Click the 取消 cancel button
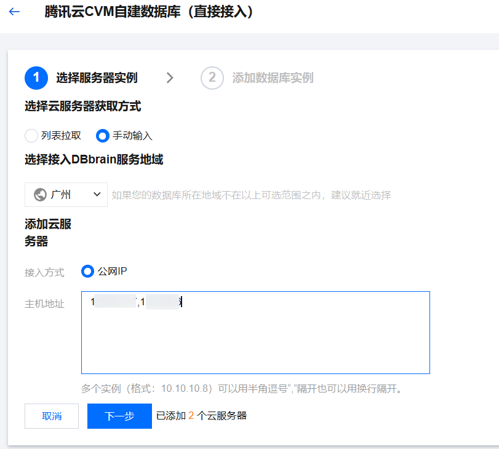Image resolution: width=499 pixels, height=449 pixels. click(x=52, y=416)
